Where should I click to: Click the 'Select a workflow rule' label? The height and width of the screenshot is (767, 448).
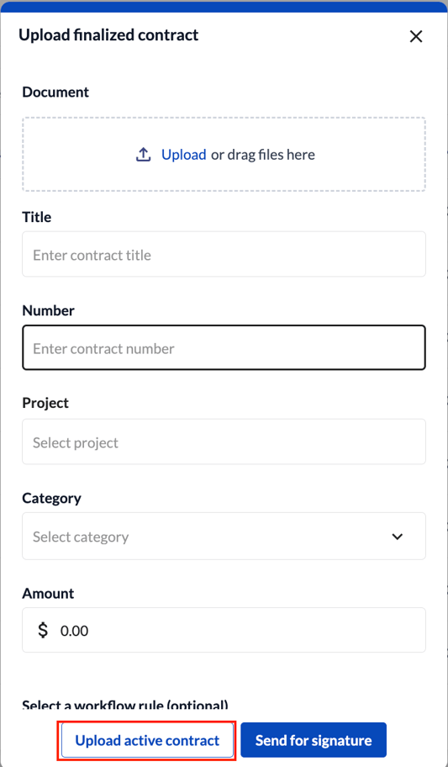[x=125, y=706]
